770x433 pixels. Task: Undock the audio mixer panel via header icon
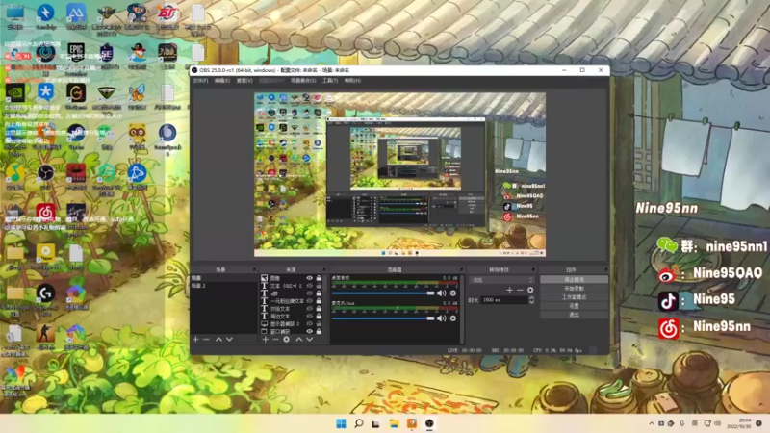click(x=461, y=269)
